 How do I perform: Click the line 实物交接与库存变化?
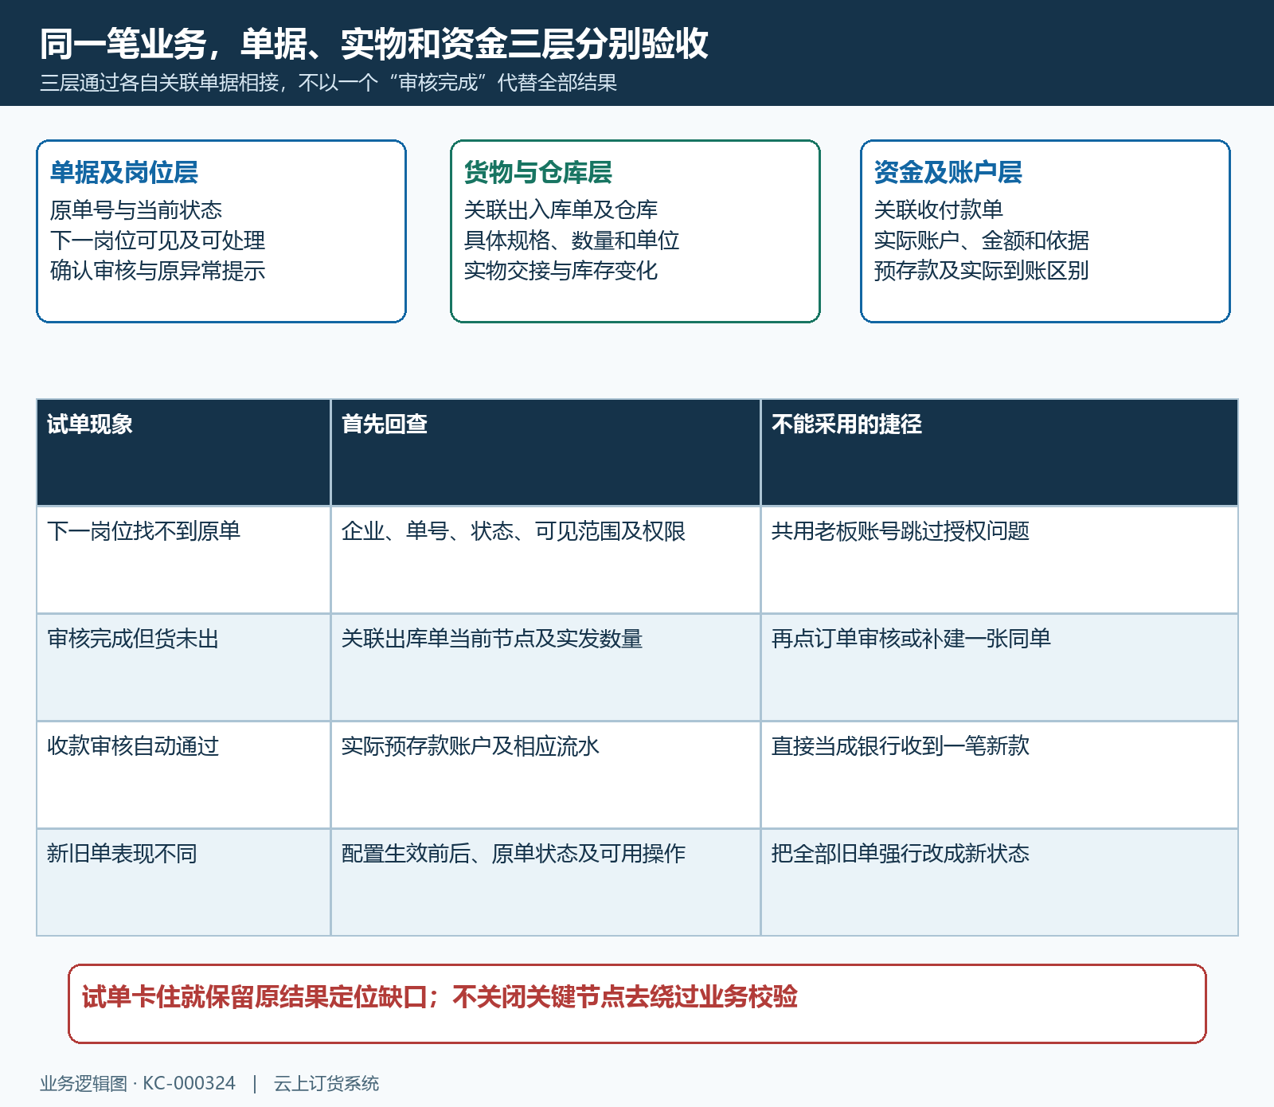click(561, 271)
